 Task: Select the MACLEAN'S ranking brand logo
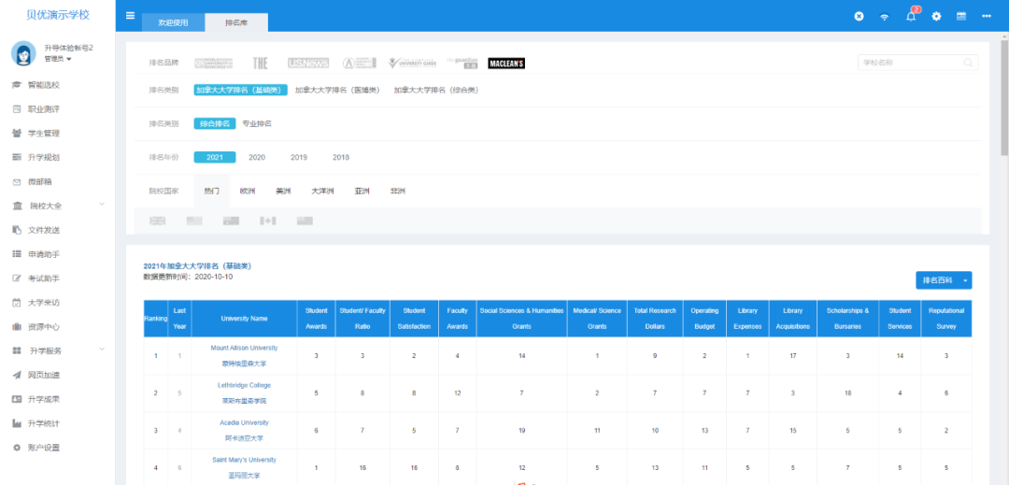pyautogui.click(x=506, y=64)
